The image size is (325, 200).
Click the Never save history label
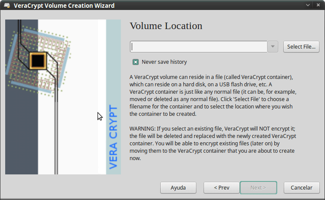pyautogui.click(x=164, y=62)
